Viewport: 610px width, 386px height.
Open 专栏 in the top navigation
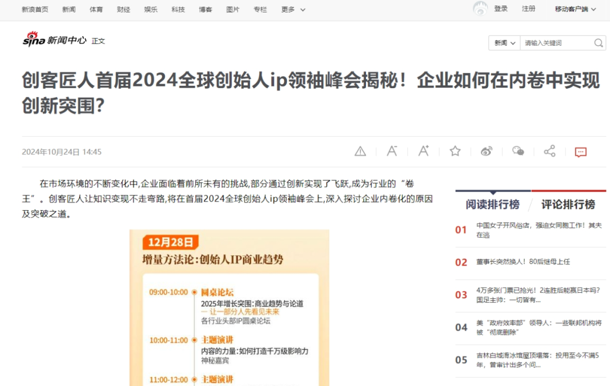260,10
